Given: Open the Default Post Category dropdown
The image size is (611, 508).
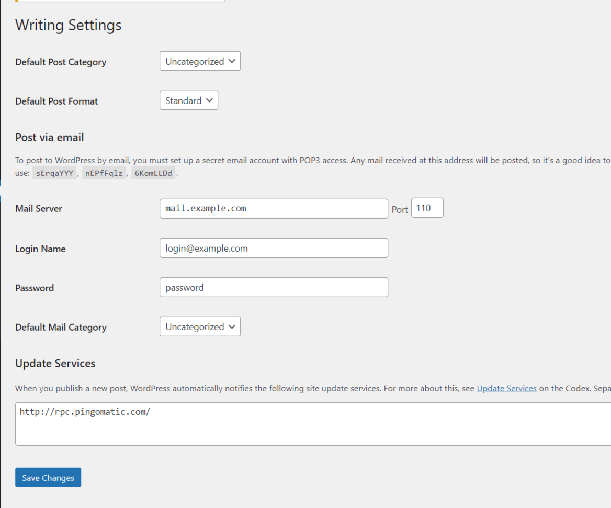Looking at the screenshot, I should 200,61.
